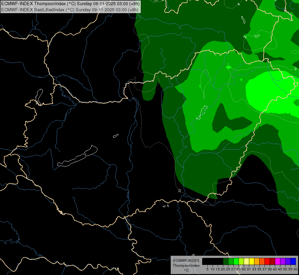Click the legend tick label 33

pyautogui.click(x=254, y=269)
